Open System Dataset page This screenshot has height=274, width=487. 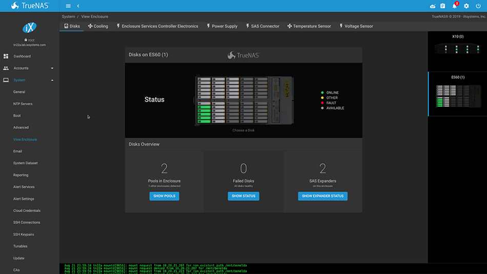(26, 163)
